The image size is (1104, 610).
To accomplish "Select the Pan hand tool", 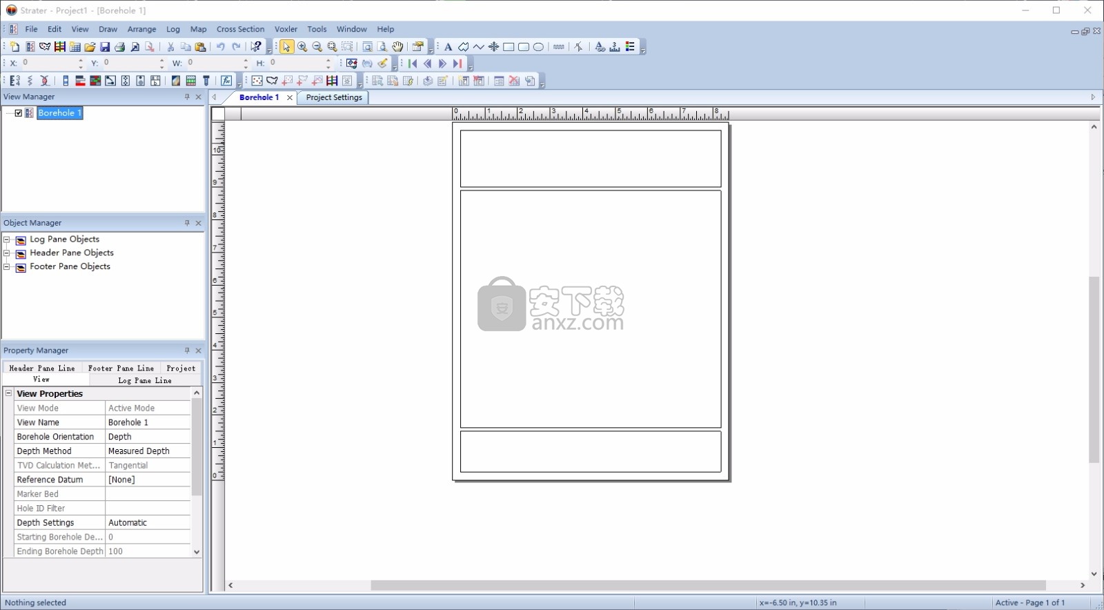I will (x=397, y=47).
